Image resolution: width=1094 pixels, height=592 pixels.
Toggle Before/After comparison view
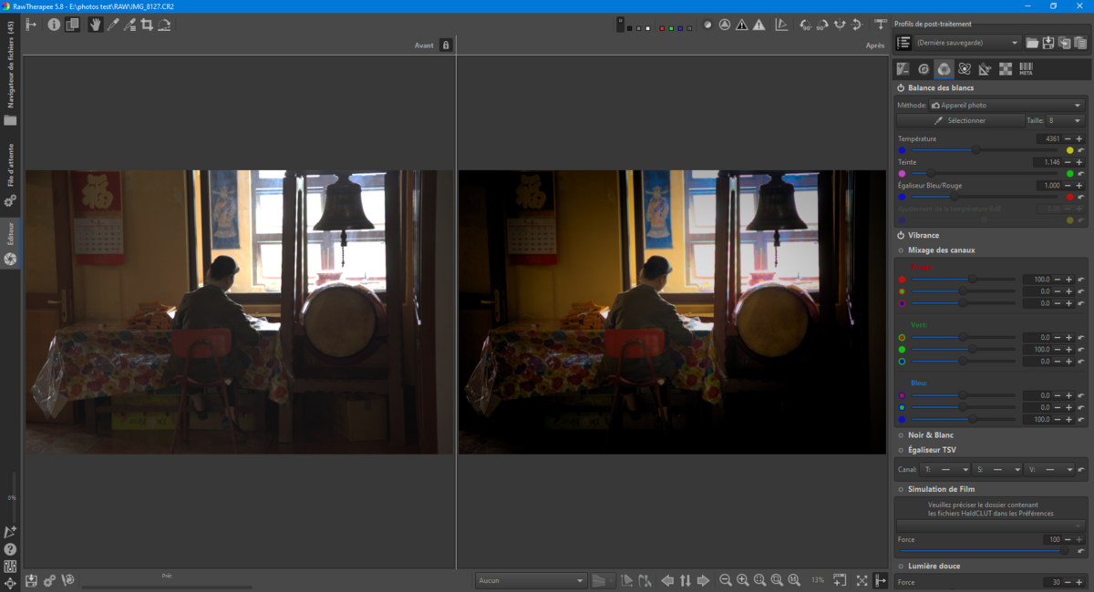click(72, 25)
